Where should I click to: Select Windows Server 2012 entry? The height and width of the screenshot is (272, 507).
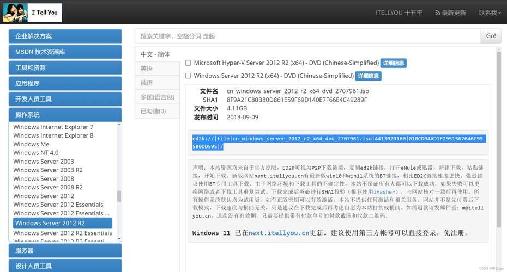click(x=43, y=196)
